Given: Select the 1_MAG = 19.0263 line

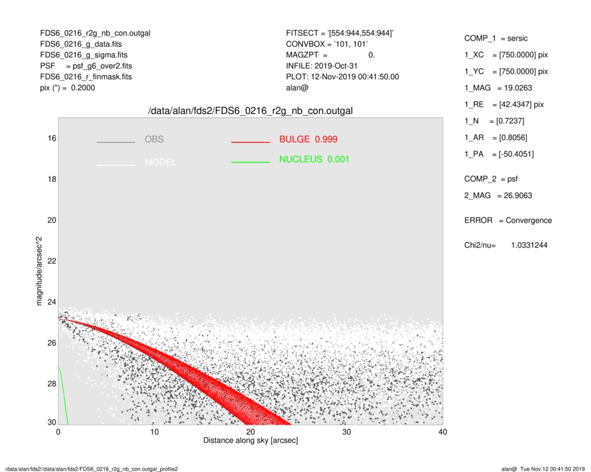Looking at the screenshot, I should click(498, 88).
